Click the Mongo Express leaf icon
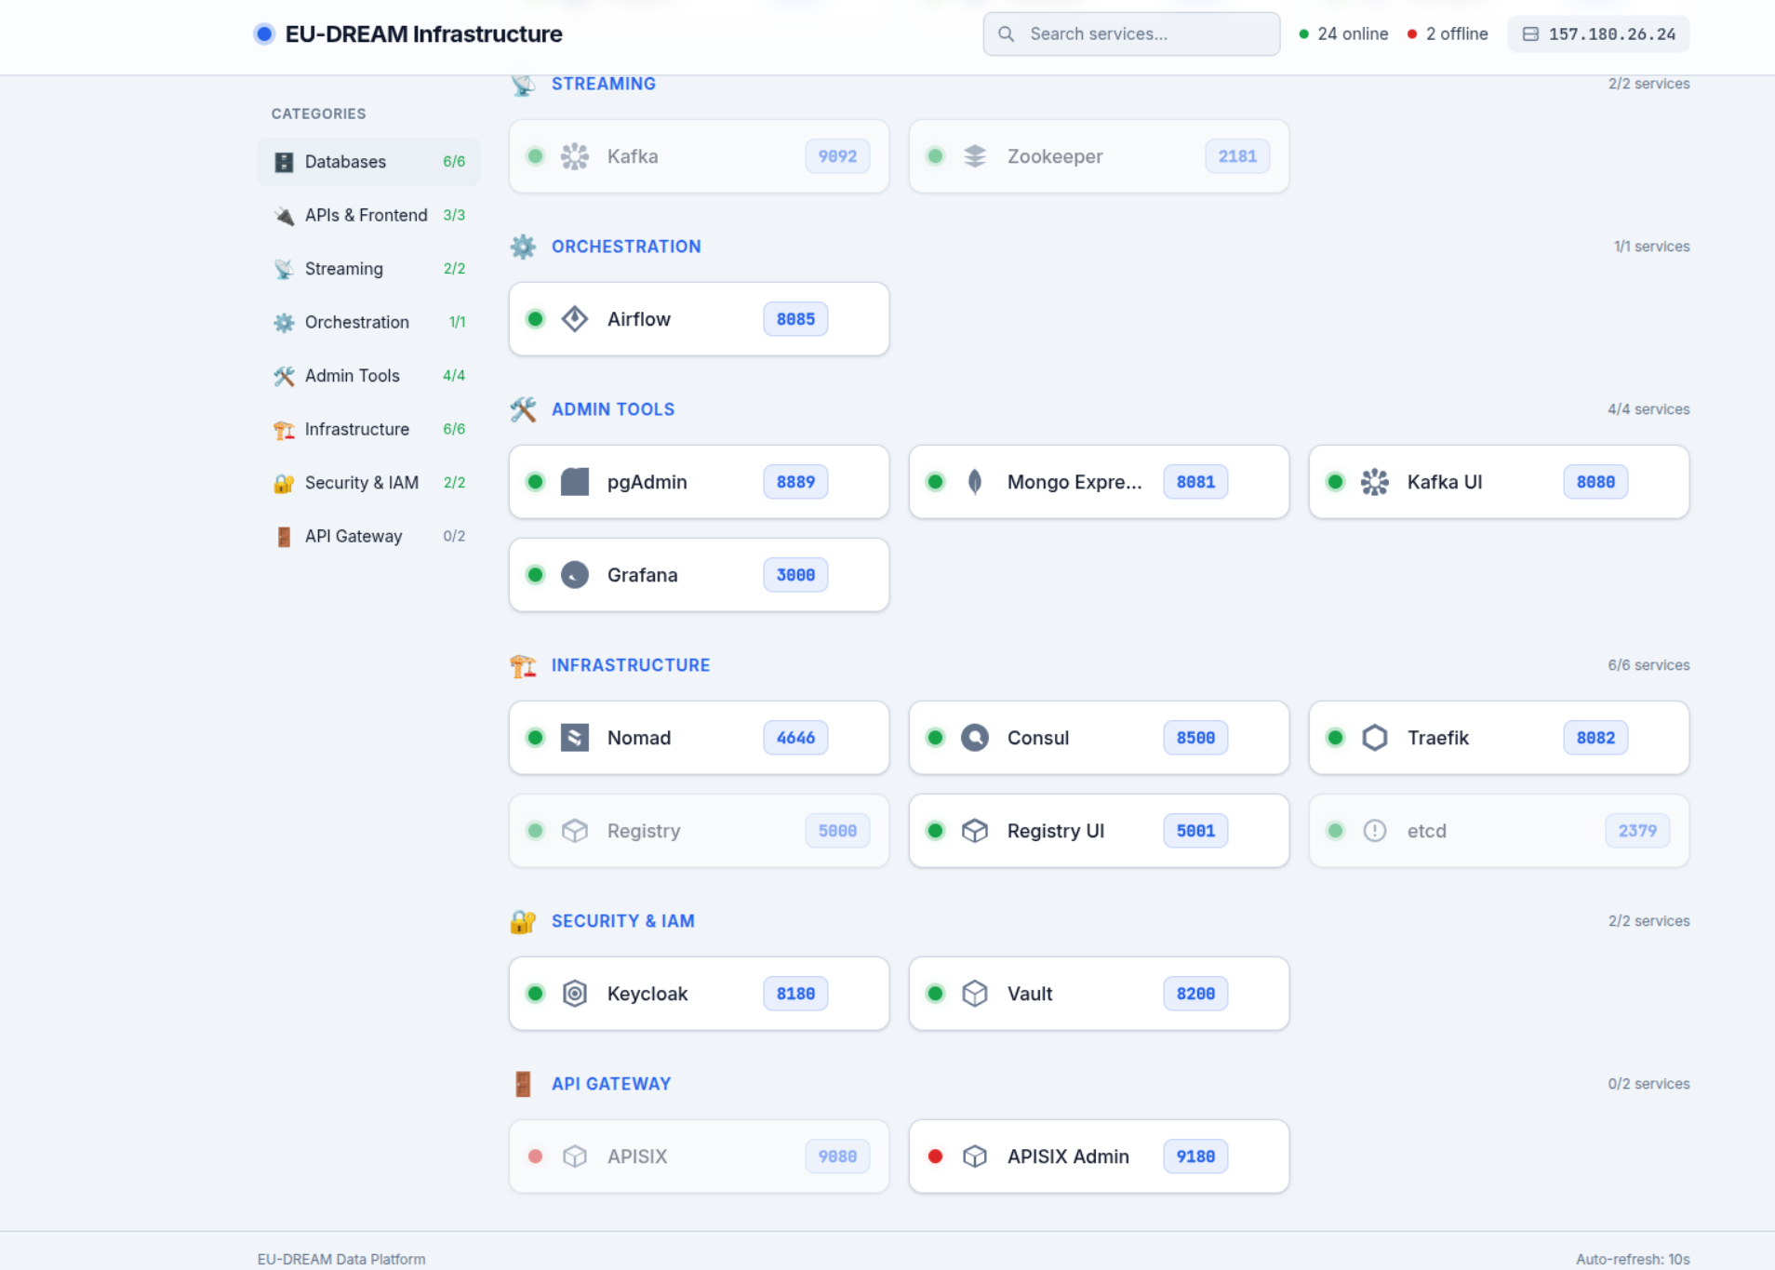Screen dimensions: 1775x1270 pyautogui.click(x=974, y=482)
